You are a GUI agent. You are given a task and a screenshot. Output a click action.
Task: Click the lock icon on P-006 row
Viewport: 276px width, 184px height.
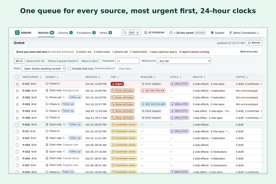click(x=17, y=91)
